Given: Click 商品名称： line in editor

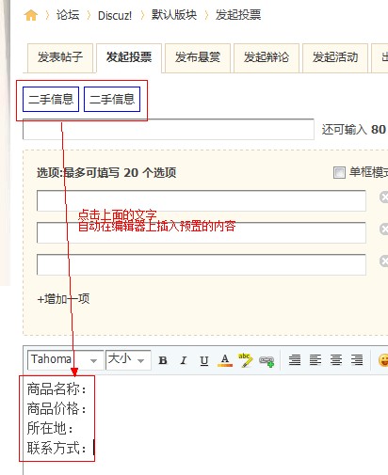Looking at the screenshot, I should coord(57,389).
